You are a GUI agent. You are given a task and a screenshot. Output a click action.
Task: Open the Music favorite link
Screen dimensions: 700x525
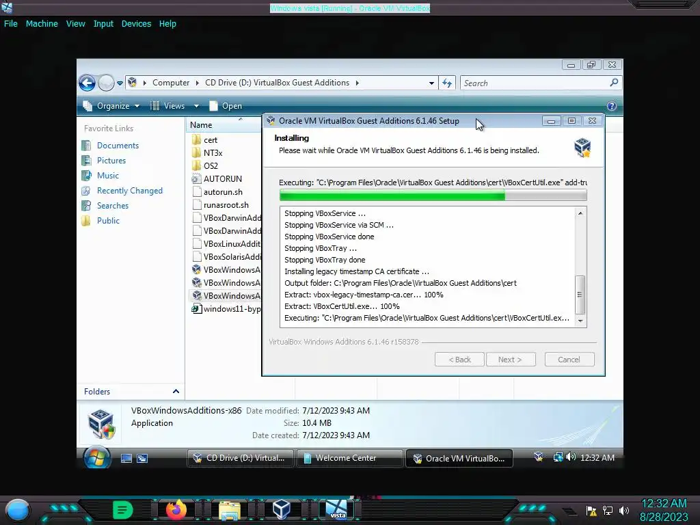(x=107, y=176)
